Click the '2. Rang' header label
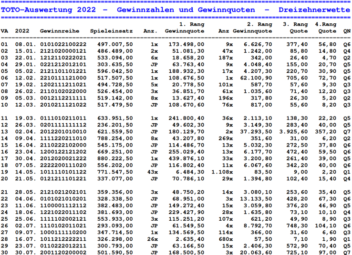This screenshot has height=255, width=352. click(x=259, y=24)
